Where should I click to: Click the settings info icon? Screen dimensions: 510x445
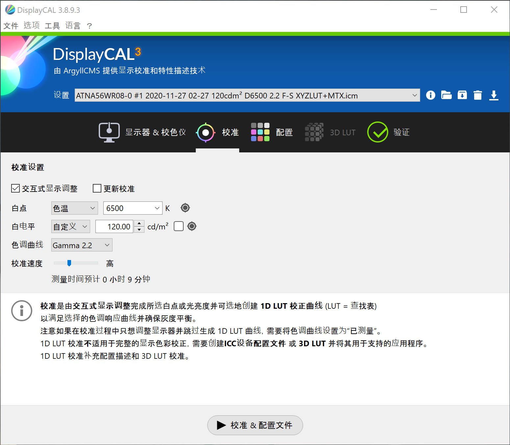point(430,95)
